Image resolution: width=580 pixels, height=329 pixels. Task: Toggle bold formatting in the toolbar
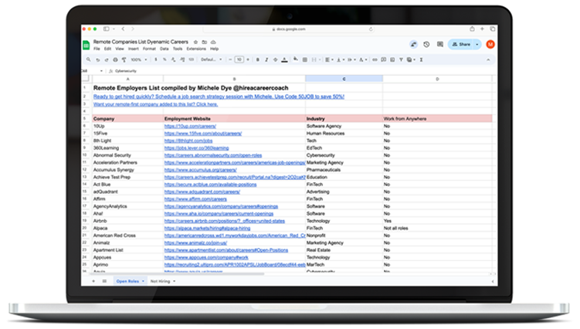[x=257, y=59]
